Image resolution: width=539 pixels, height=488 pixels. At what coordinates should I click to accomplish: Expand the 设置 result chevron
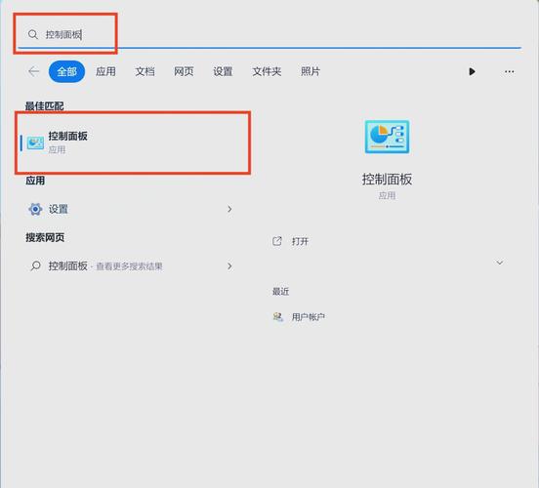pos(229,209)
